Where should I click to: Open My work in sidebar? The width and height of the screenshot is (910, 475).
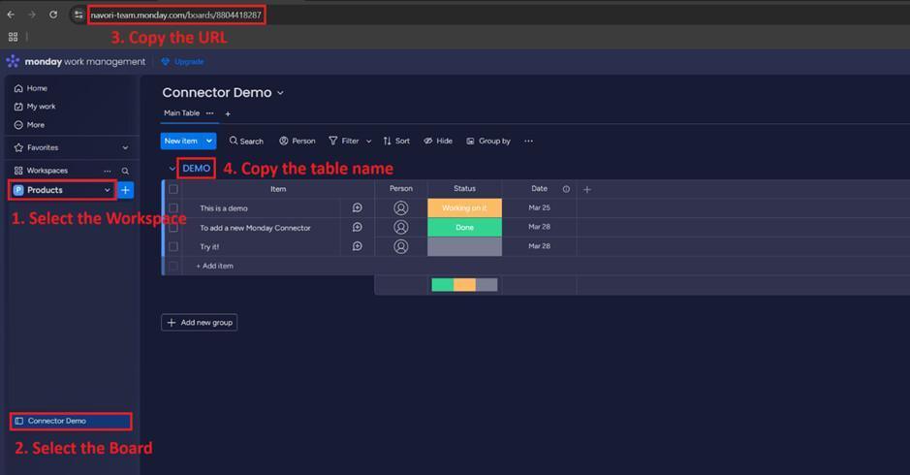(35, 107)
